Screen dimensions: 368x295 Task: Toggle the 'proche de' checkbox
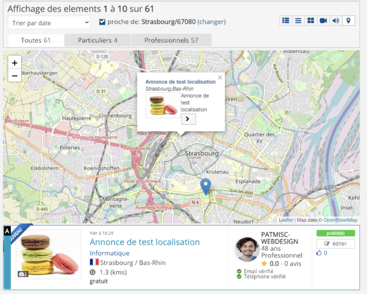[x=102, y=21]
